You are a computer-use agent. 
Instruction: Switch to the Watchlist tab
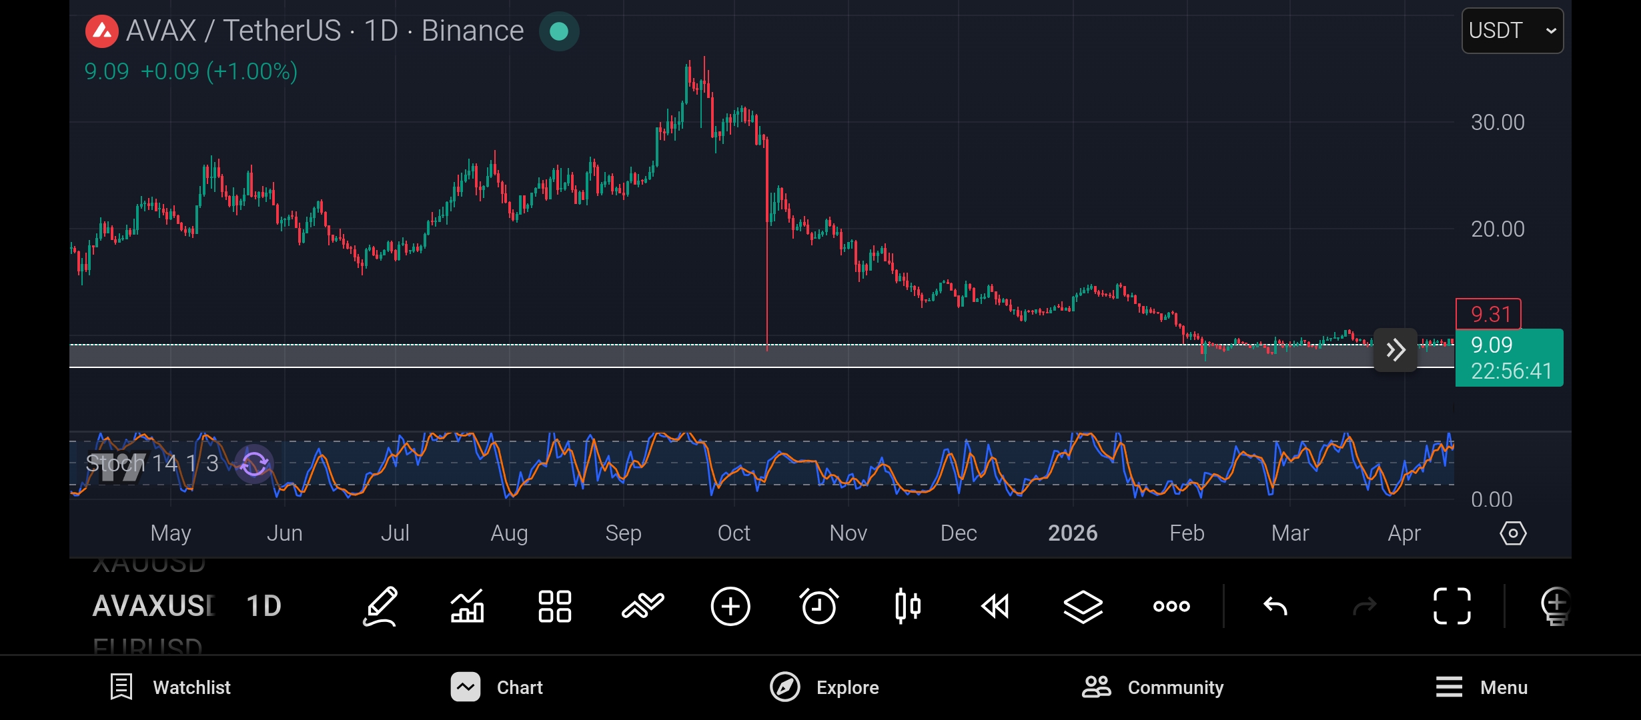(171, 687)
